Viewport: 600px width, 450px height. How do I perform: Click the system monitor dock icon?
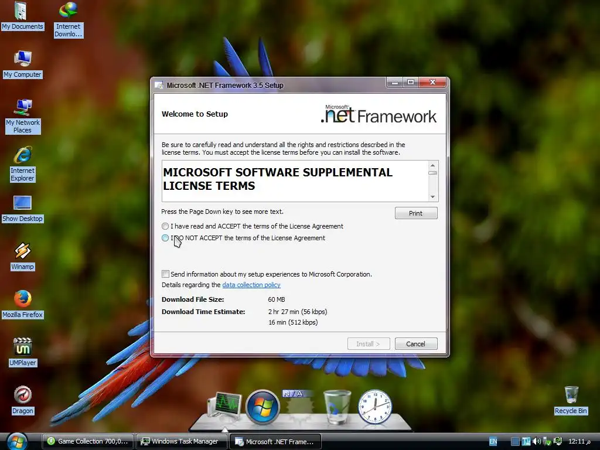[225, 406]
